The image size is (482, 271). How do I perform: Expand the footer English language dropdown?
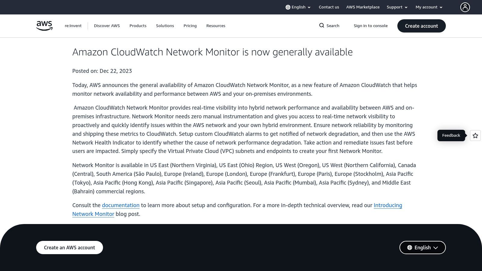[x=422, y=247]
